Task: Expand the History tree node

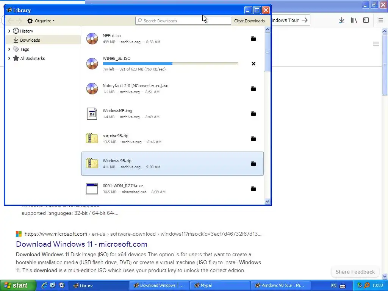Action: point(9,31)
